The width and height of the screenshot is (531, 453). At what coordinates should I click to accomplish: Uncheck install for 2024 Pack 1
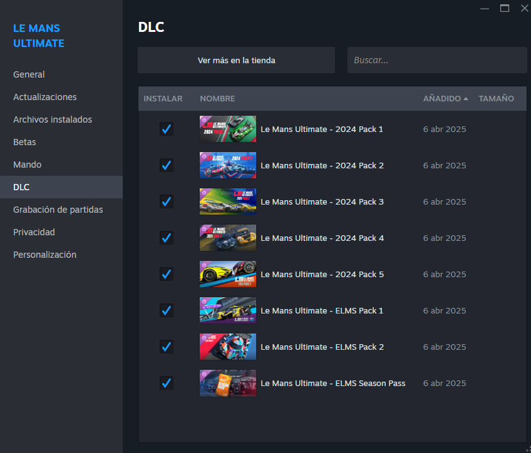pos(166,129)
